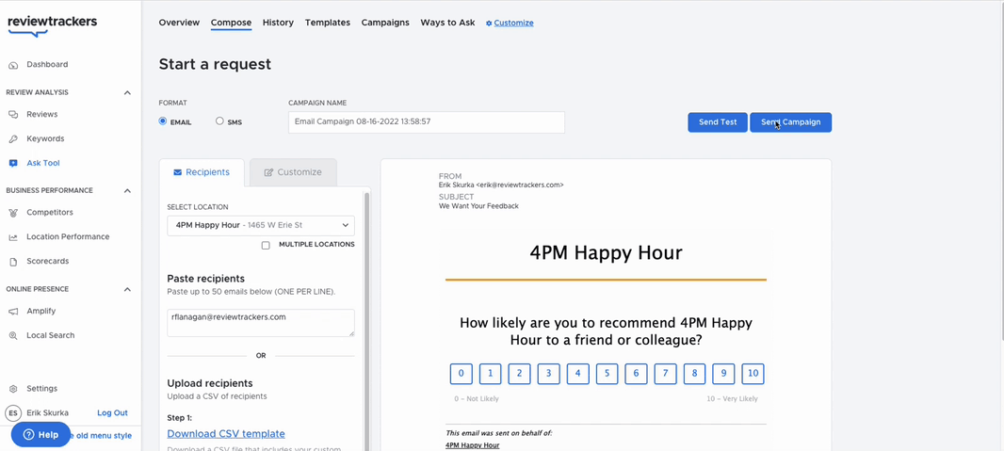Click the Amplify megaphone icon

coord(13,312)
